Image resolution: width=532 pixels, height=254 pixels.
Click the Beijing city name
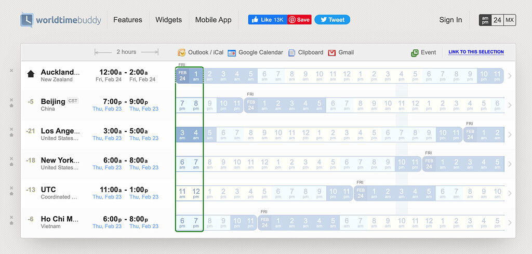pyautogui.click(x=53, y=101)
